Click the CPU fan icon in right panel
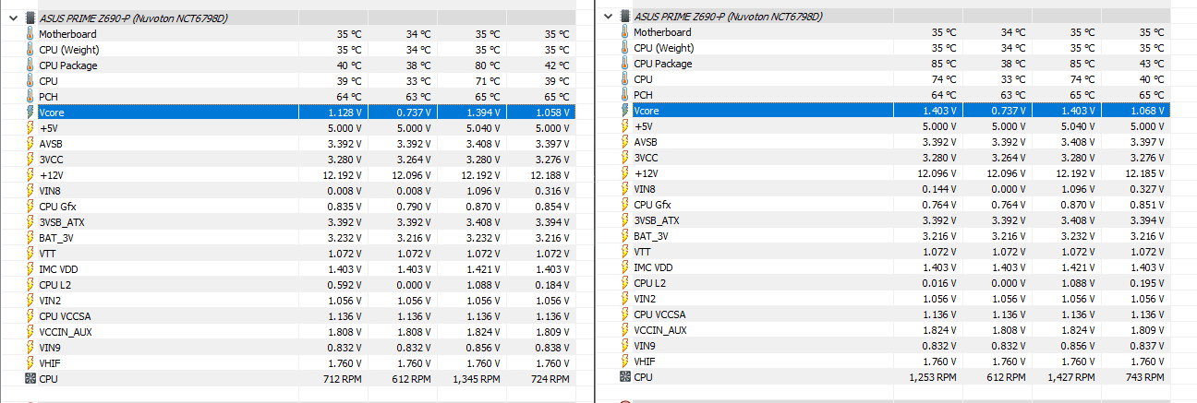The image size is (1197, 403). [x=625, y=377]
